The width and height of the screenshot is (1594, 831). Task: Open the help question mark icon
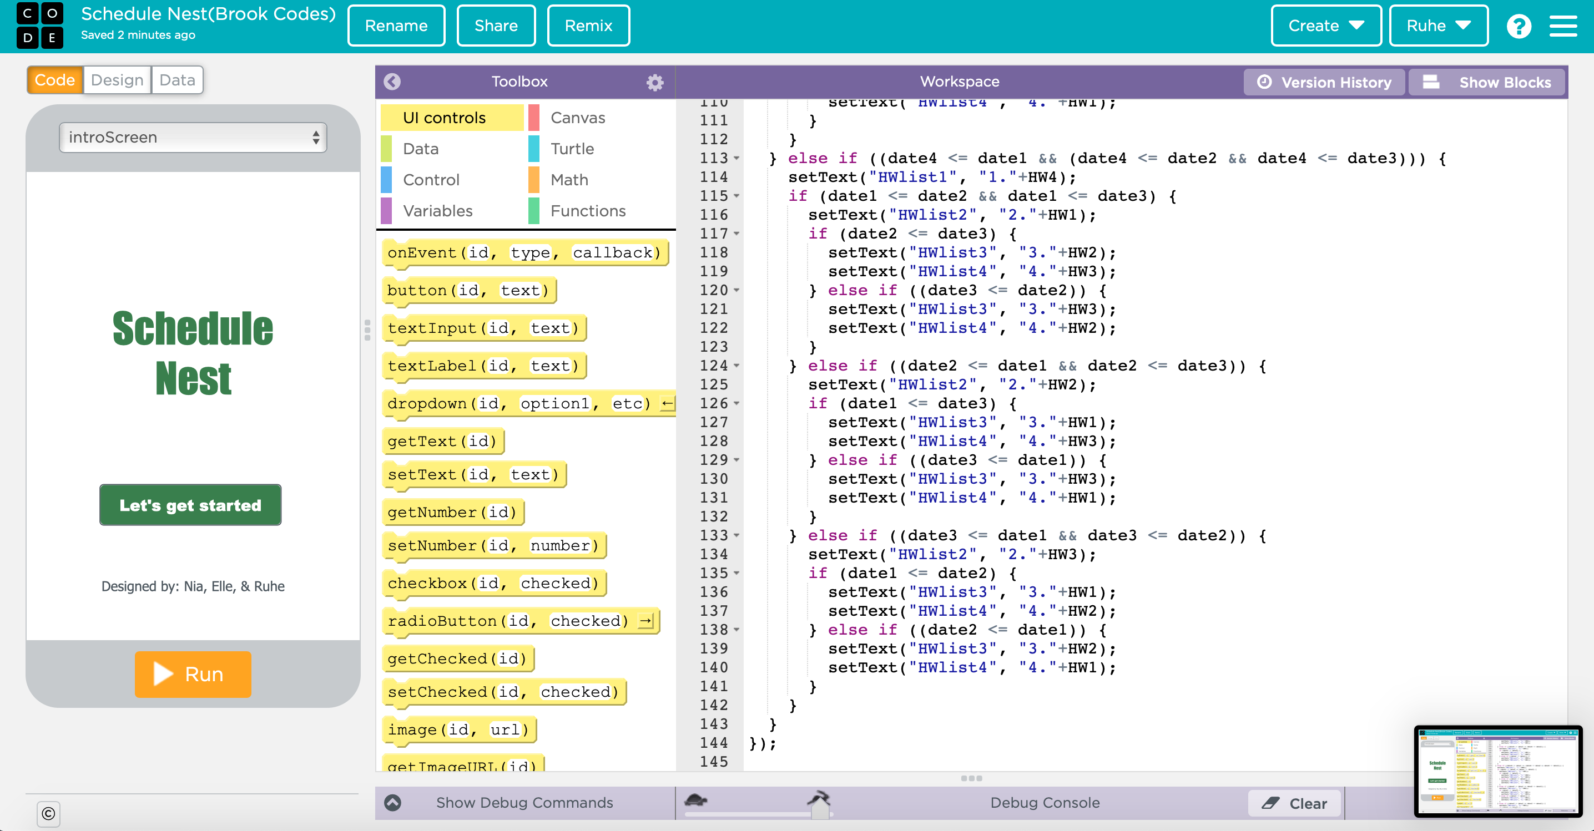click(1519, 26)
